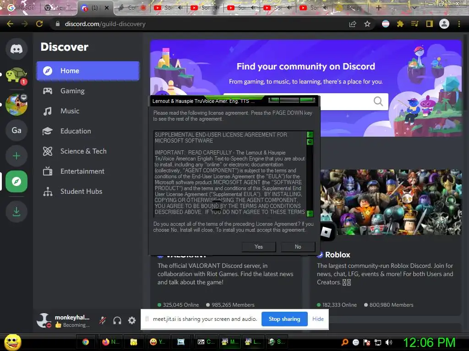Click the orange search icon in the system tray
The width and height of the screenshot is (469, 351).
pyautogui.click(x=344, y=342)
